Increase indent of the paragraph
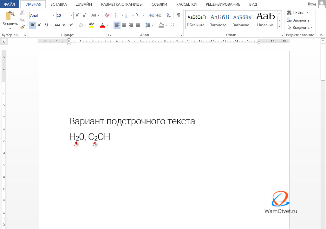This screenshot has height=229, width=326. pos(159,15)
